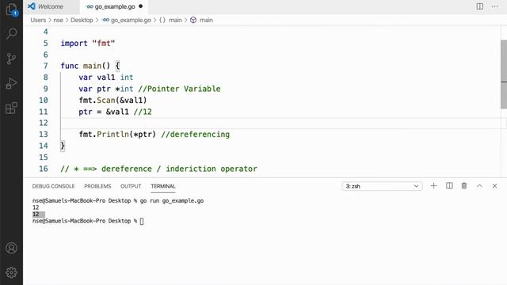The image size is (507, 285).
Task: Switch to the PROBLEMS tab
Action: point(97,186)
